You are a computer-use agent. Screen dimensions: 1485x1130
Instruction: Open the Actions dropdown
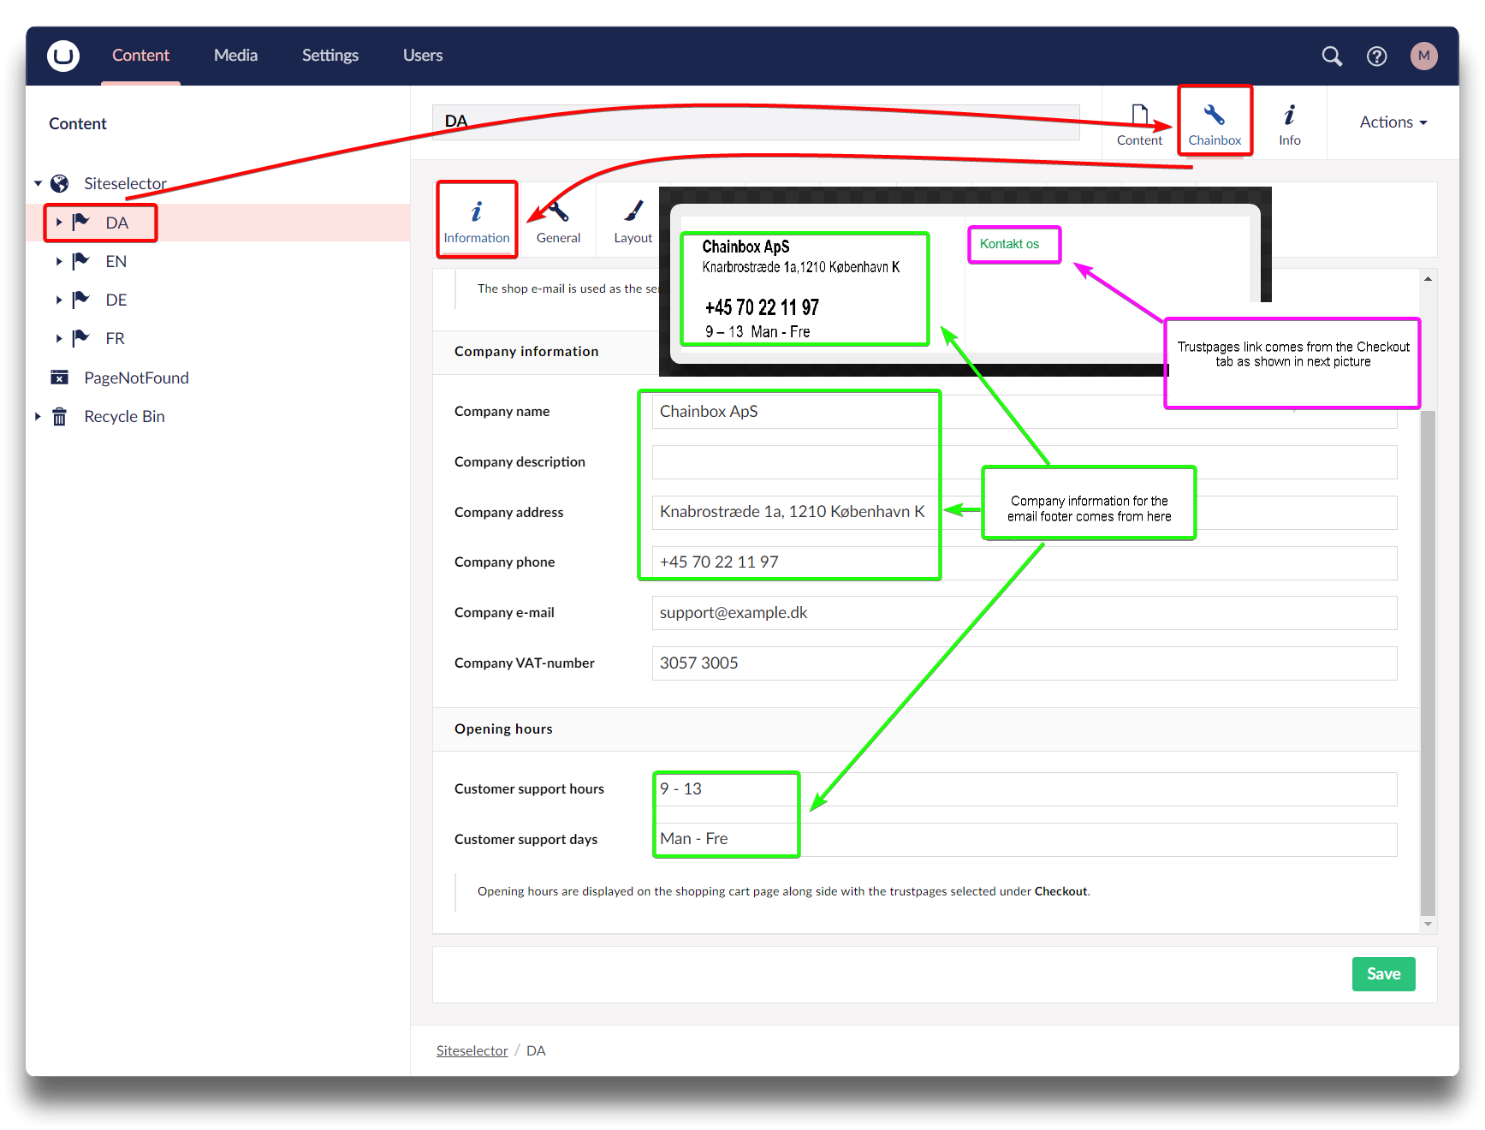click(x=1393, y=122)
